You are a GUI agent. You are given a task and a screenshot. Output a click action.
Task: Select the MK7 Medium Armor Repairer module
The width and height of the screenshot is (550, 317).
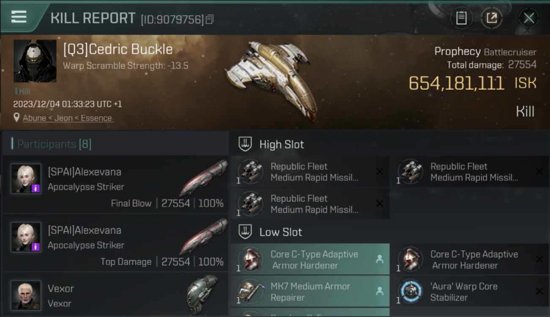pyautogui.click(x=310, y=292)
